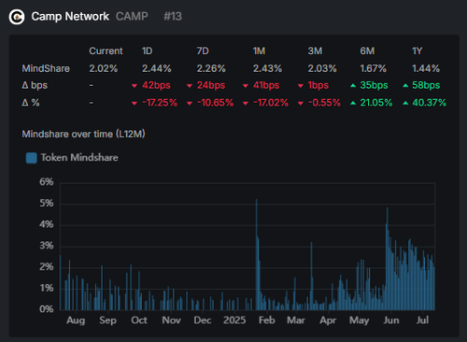The height and width of the screenshot is (342, 467).
Task: Select the 1D column header
Action: (148, 50)
